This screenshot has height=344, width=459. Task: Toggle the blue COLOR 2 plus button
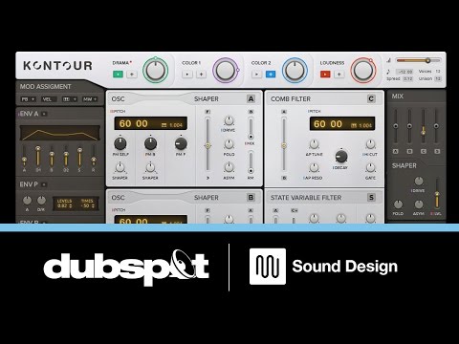click(x=271, y=75)
